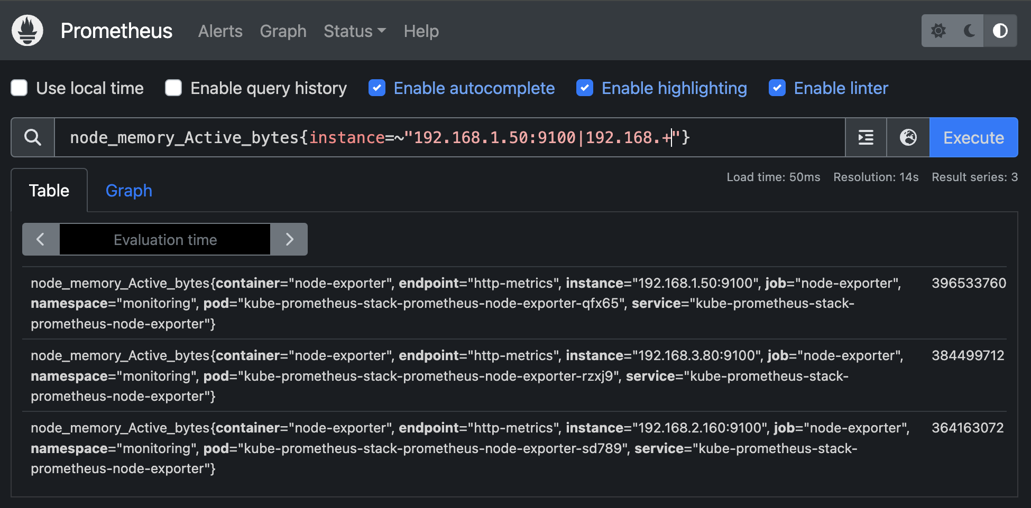Focus the PromQL expression input
Screen dimensions: 1031x508
[x=449, y=137]
